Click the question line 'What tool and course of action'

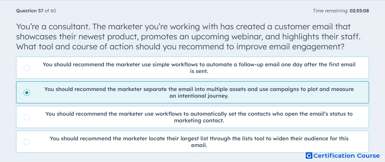[x=180, y=47]
